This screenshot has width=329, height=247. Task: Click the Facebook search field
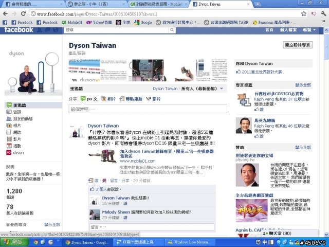click(x=116, y=30)
